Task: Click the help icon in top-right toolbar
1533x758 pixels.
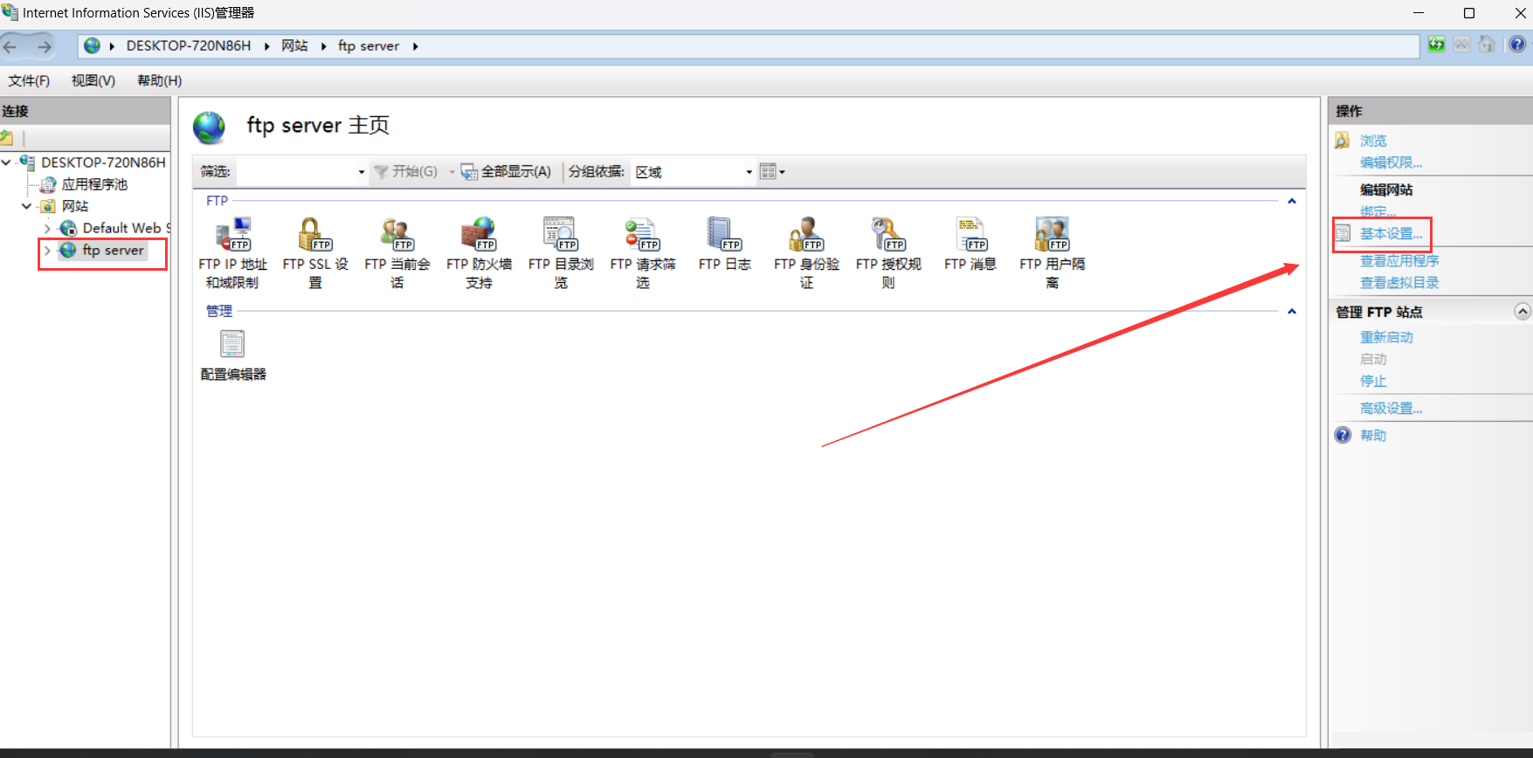Action: pos(1517,45)
